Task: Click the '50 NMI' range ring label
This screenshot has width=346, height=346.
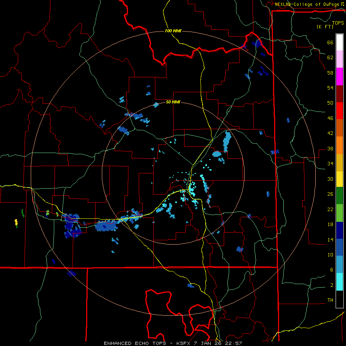Action: [x=173, y=102]
